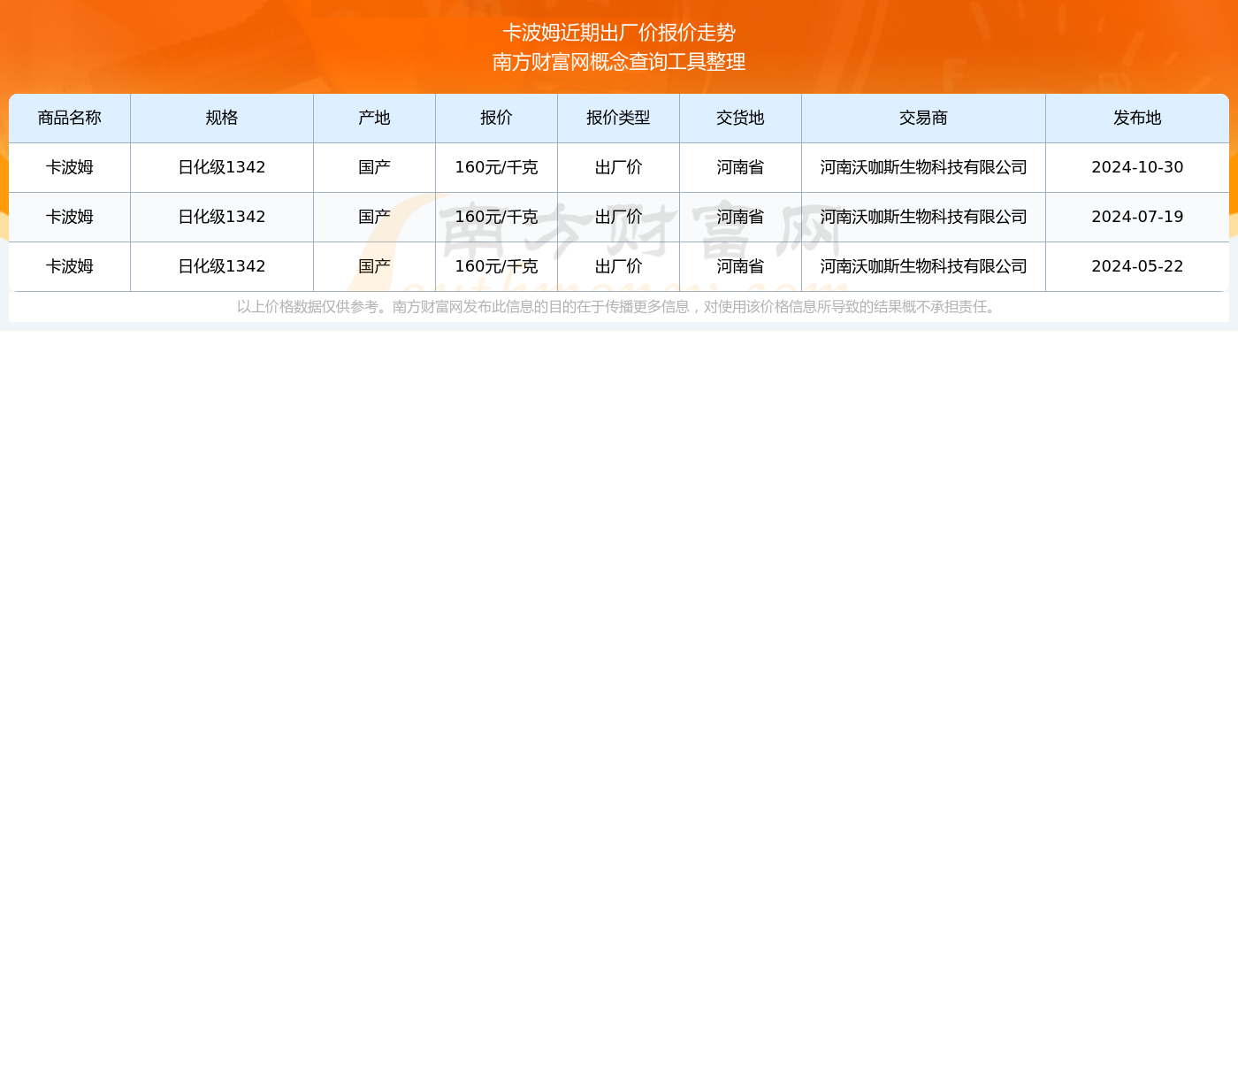
Task: Click 出厂价 in the 2024-10-30 row
Action: pyautogui.click(x=618, y=167)
